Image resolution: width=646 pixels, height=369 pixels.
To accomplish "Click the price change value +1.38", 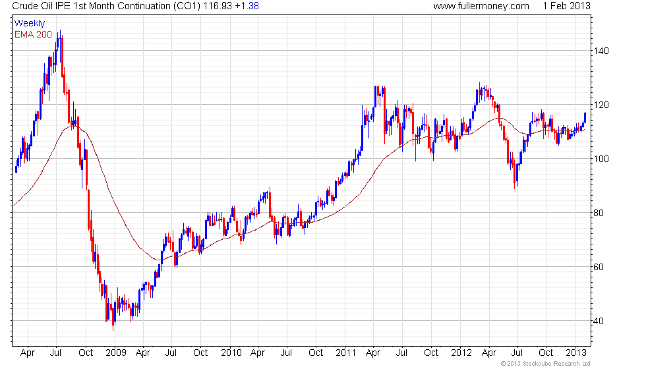I will [x=247, y=6].
